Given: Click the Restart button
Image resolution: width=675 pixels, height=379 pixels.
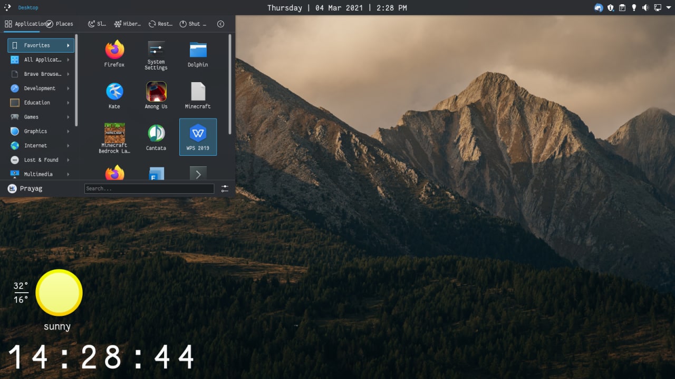Looking at the screenshot, I should pyautogui.click(x=161, y=24).
